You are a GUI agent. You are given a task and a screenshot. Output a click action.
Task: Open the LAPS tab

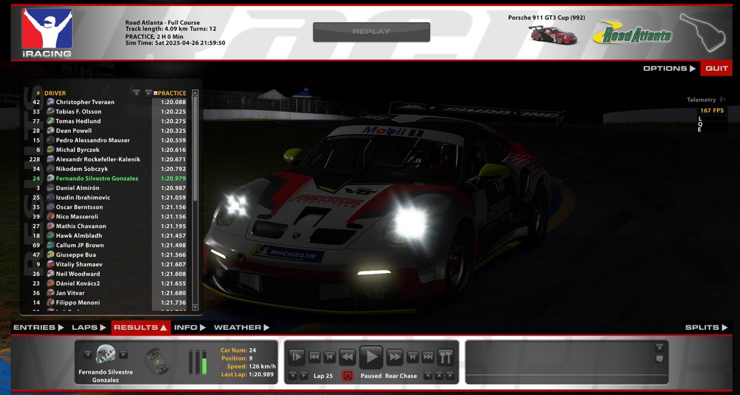tap(89, 328)
